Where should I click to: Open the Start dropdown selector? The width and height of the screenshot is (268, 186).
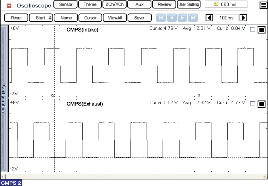point(41,18)
